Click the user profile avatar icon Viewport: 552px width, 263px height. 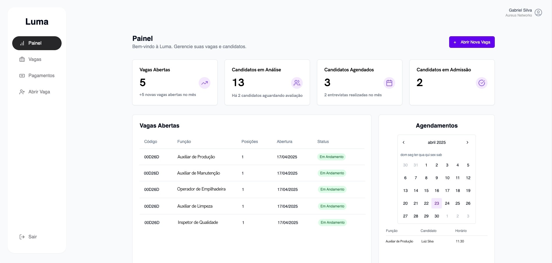tap(538, 12)
